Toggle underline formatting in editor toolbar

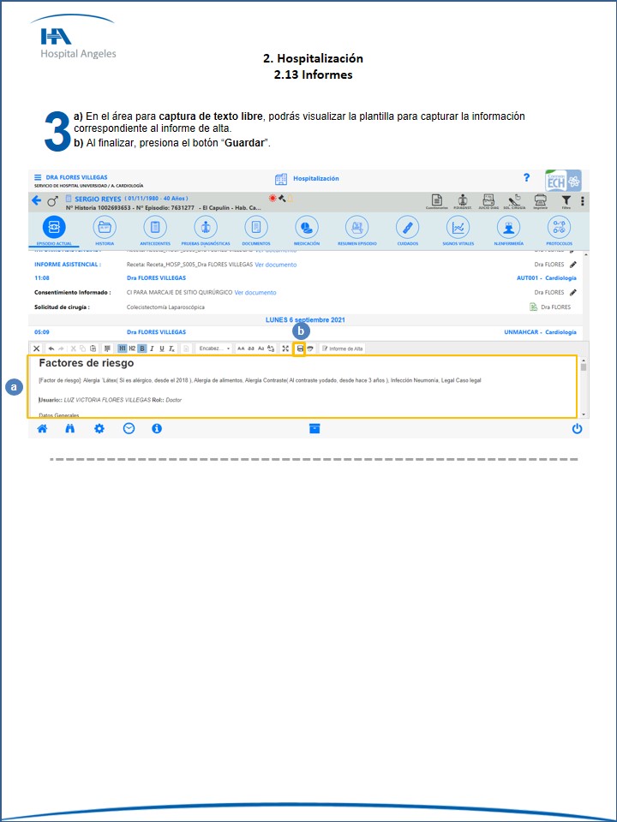tap(161, 348)
